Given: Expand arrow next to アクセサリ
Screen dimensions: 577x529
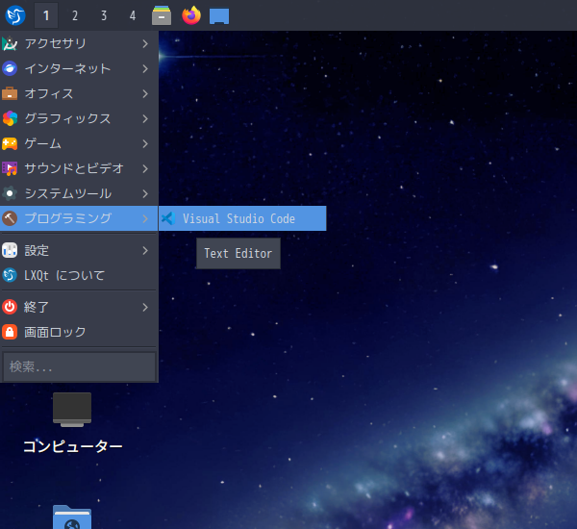Looking at the screenshot, I should click(x=145, y=44).
